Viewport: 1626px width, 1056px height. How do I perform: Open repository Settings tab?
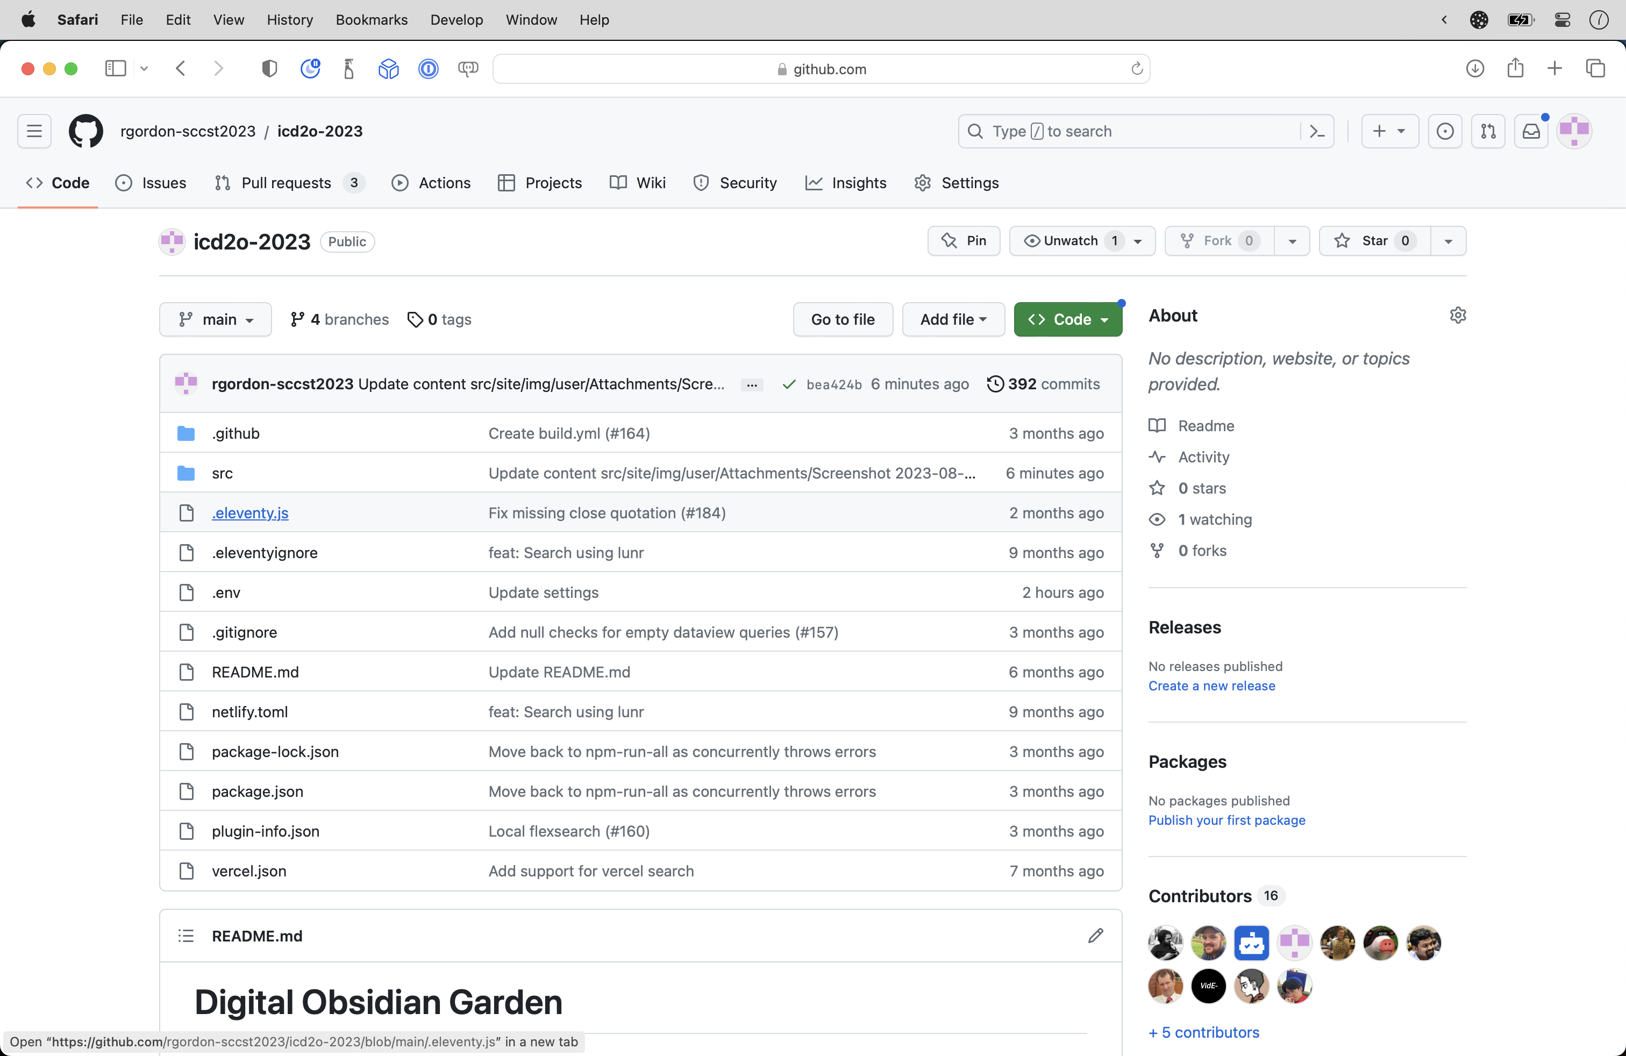(957, 183)
